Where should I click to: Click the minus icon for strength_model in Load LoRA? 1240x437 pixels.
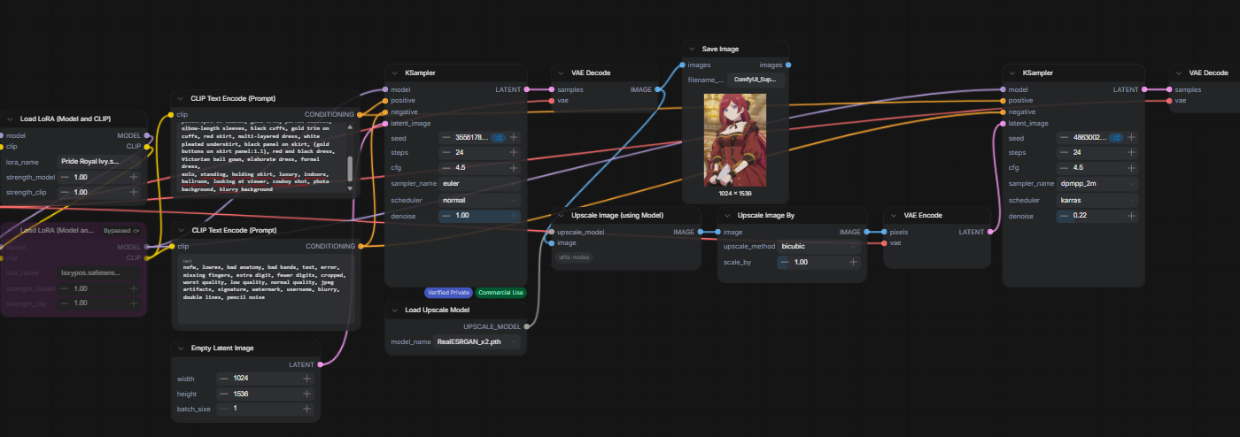point(65,177)
